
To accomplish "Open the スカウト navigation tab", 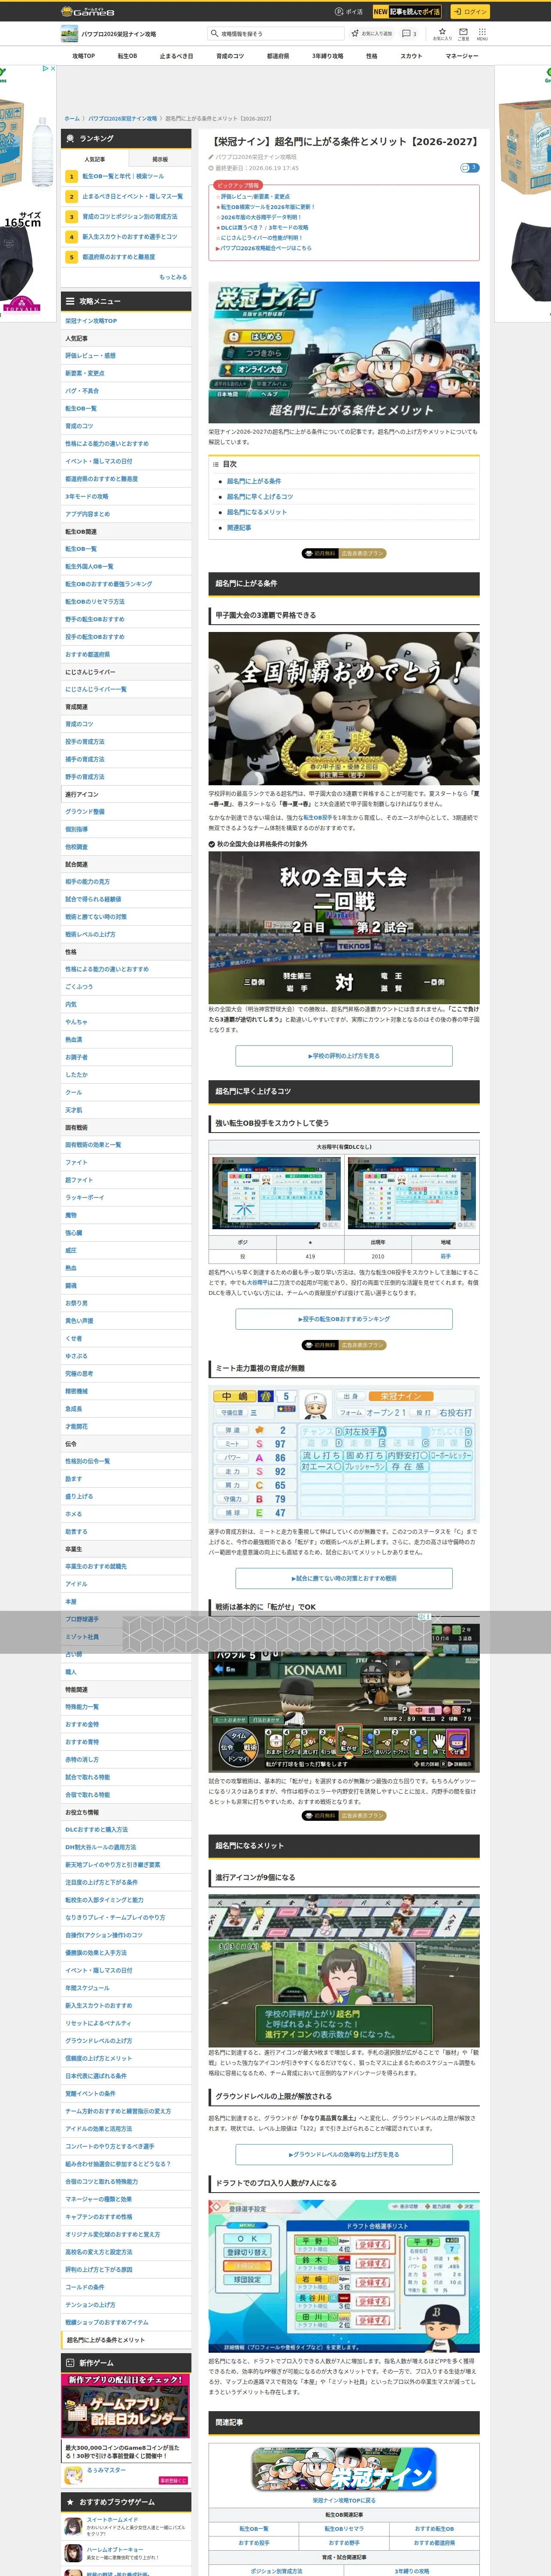I will [411, 56].
